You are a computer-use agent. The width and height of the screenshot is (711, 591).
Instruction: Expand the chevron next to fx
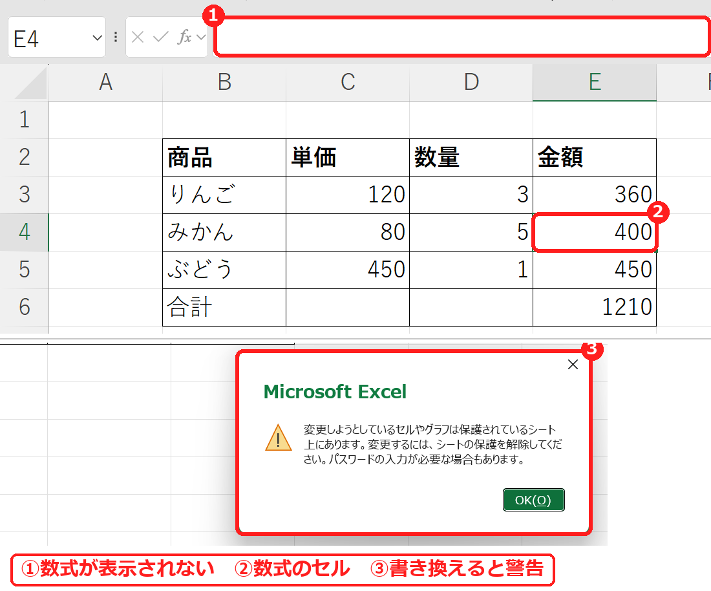(x=201, y=38)
